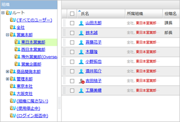Select the checkbox next to 小野拓也

click(72, 62)
